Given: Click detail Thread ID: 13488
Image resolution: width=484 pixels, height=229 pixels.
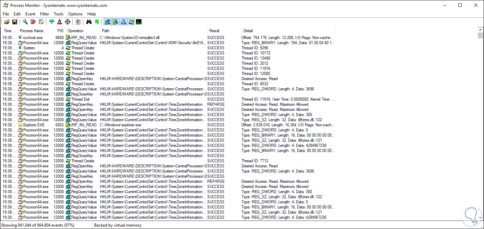Looking at the screenshot, I should click(x=256, y=58).
